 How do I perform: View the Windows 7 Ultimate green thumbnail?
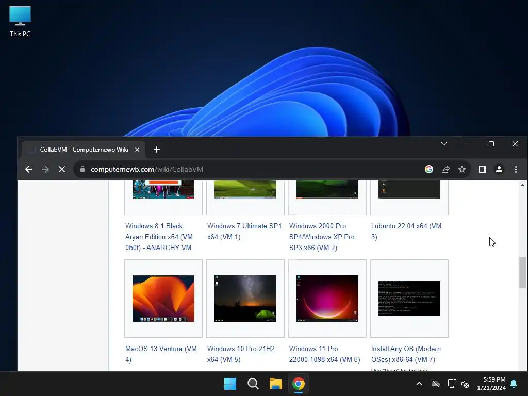(245, 190)
